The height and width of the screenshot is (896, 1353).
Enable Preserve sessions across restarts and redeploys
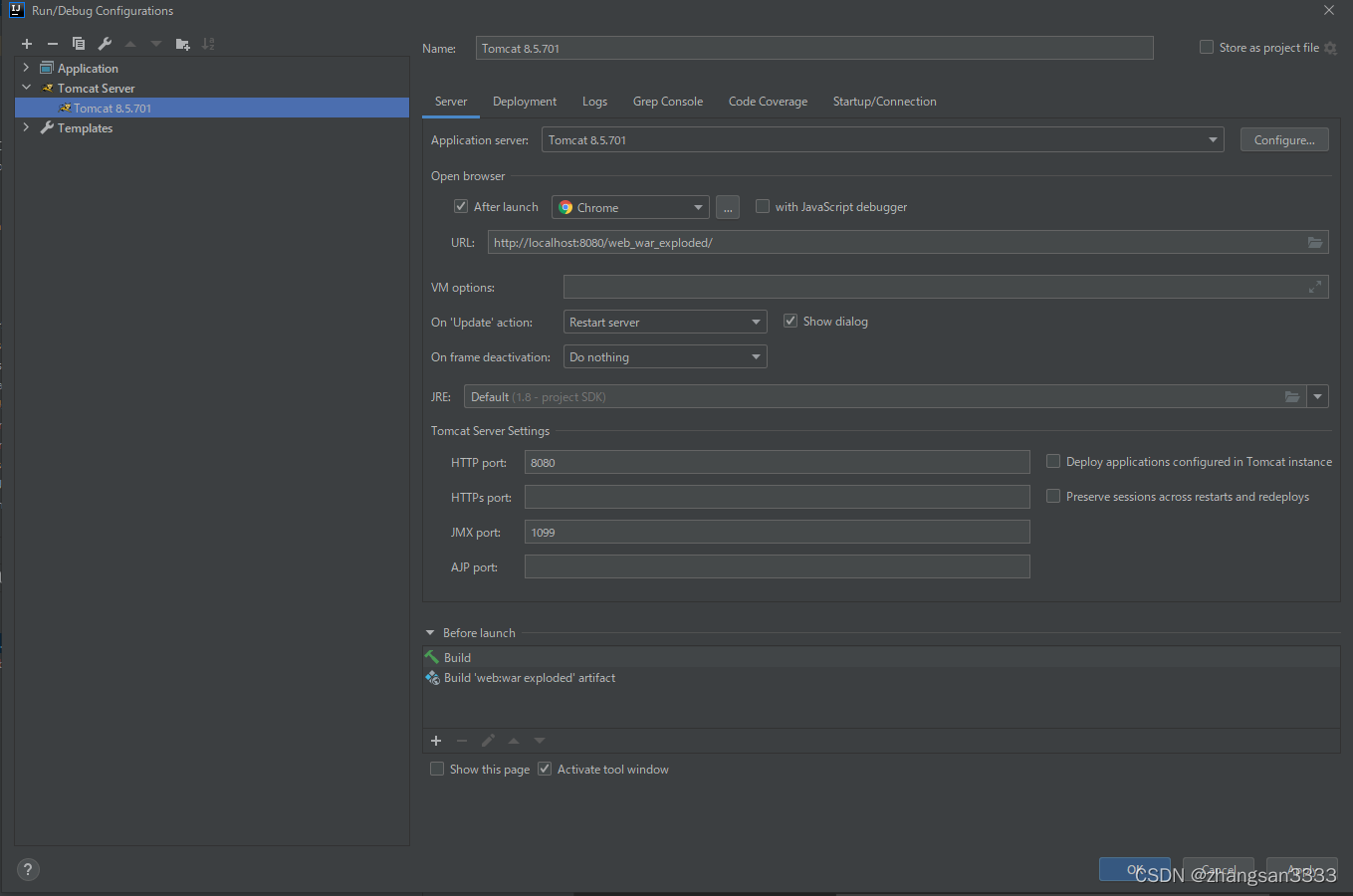point(1053,496)
